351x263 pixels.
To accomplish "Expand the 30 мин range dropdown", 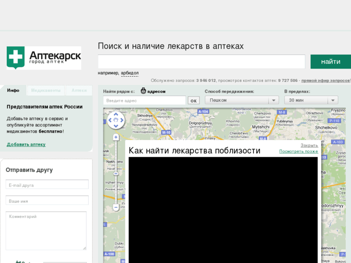I will (x=311, y=100).
